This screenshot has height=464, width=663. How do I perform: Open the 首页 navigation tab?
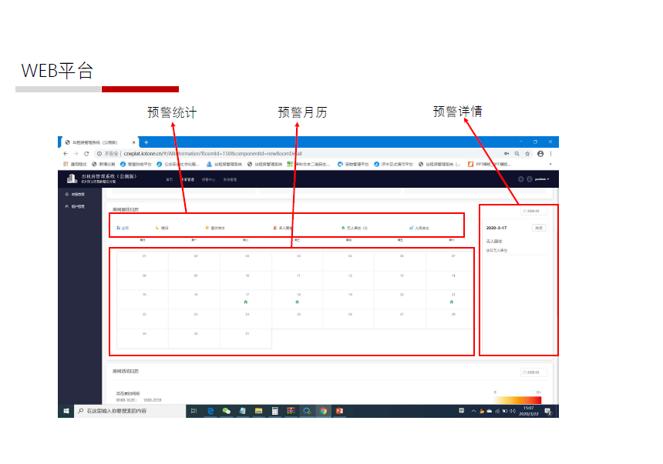tap(170, 179)
